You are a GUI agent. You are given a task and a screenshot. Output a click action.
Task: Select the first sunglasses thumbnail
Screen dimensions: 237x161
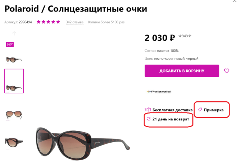pyautogui.click(x=14, y=59)
